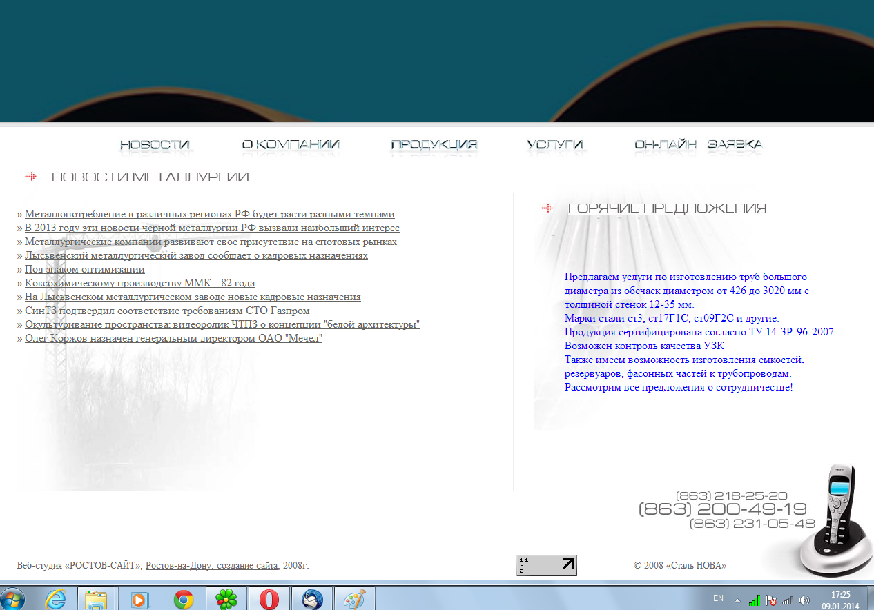Open the О компании menu section
874x610 pixels.
291,145
